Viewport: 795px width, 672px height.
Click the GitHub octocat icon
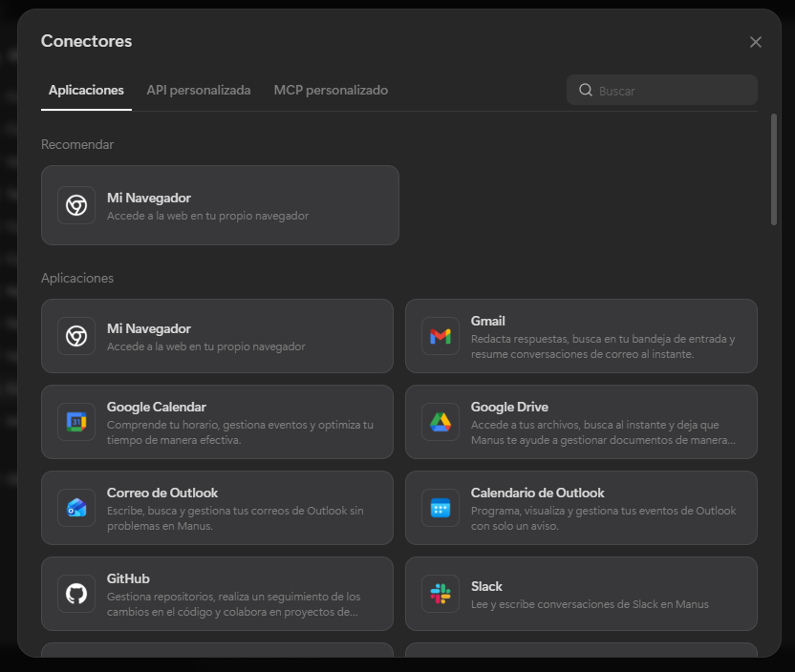pyautogui.click(x=76, y=594)
